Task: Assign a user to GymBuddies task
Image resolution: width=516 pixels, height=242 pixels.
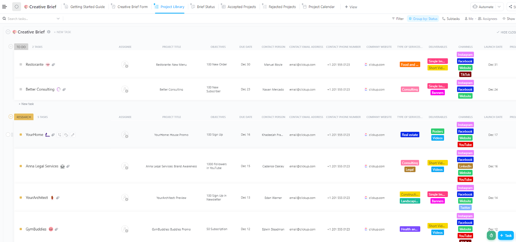Action: pyautogui.click(x=125, y=229)
